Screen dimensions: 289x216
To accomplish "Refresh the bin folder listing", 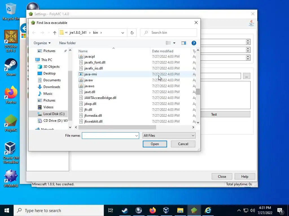I will point(132,33).
